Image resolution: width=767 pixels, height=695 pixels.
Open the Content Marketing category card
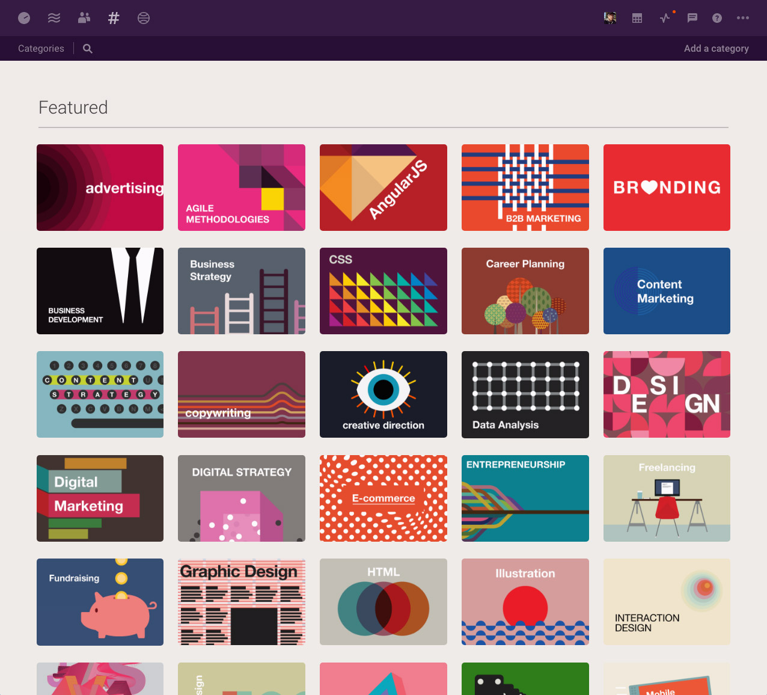pos(667,291)
